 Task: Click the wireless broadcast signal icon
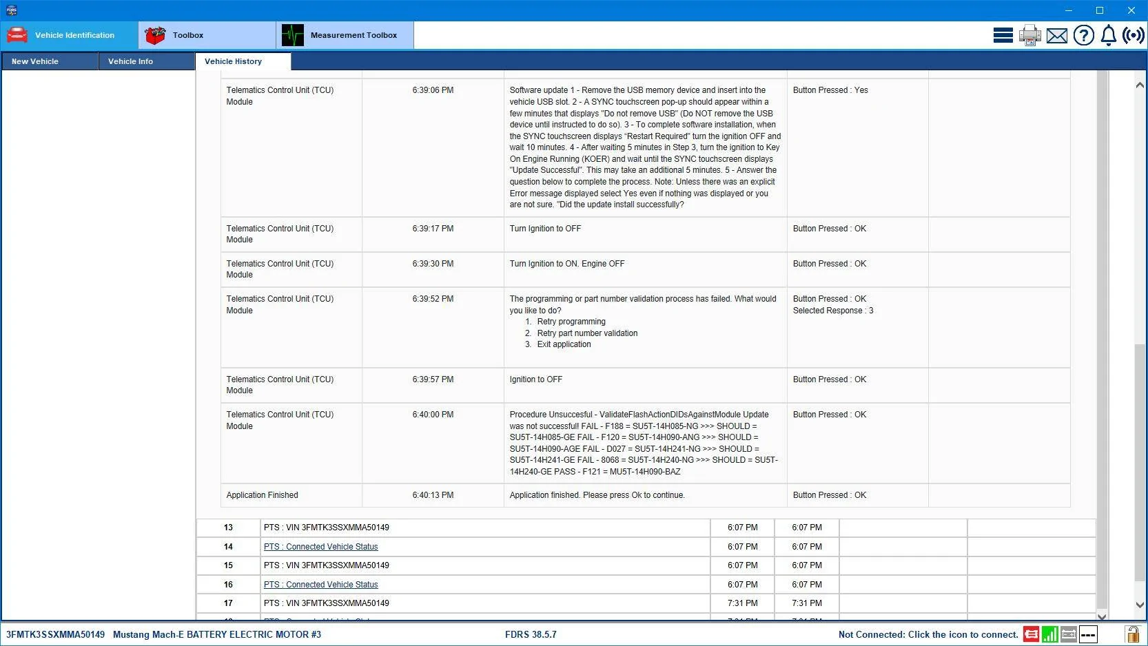[1134, 35]
